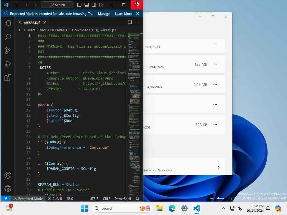This screenshot has width=287, height=215.
Task: Open ellipsis menu for the 155 MB app
Action: pyautogui.click(x=215, y=64)
